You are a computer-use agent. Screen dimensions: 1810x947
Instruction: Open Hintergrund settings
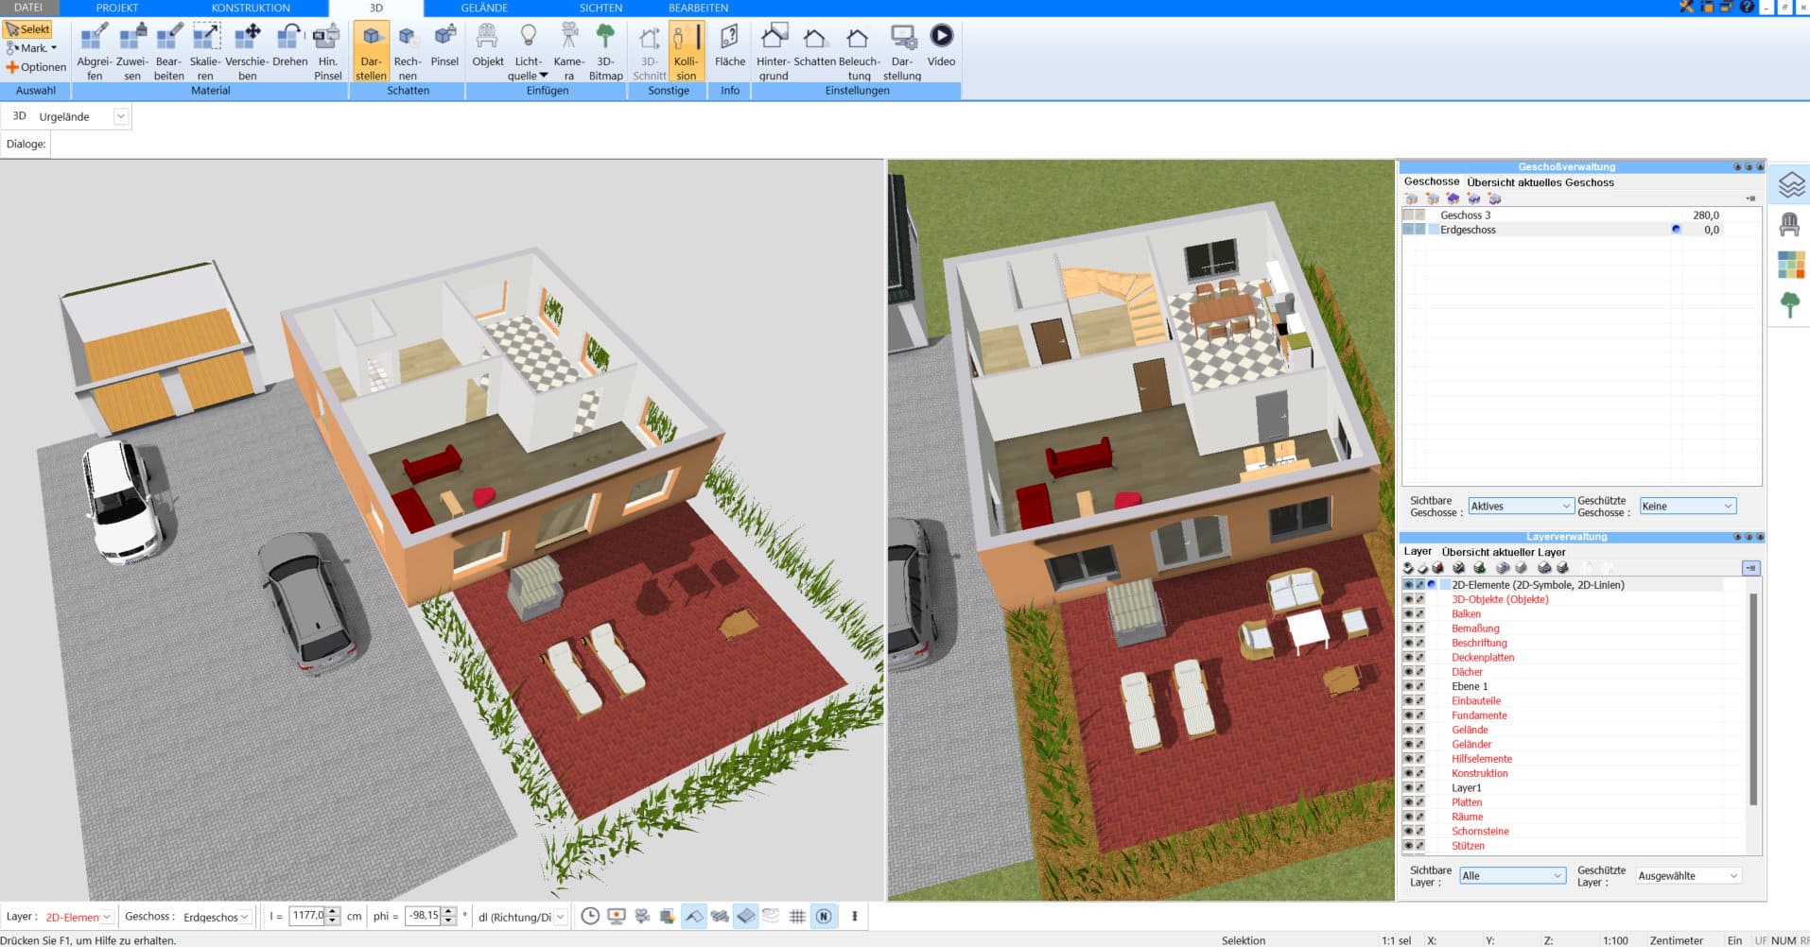click(x=773, y=52)
